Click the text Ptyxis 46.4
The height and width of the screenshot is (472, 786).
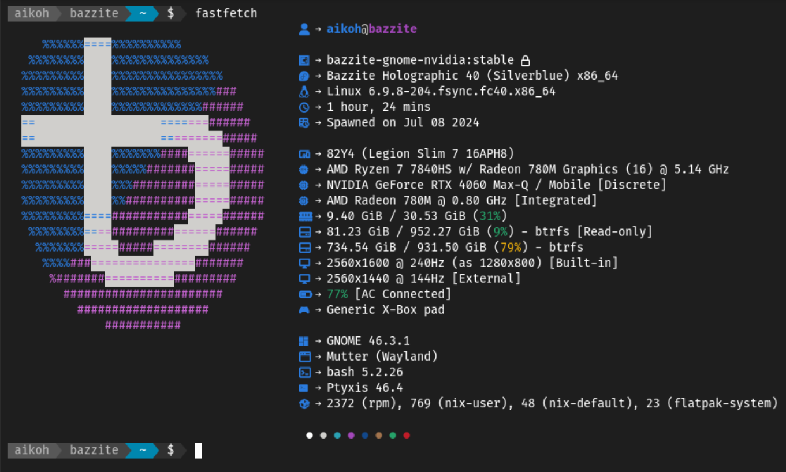pos(365,387)
